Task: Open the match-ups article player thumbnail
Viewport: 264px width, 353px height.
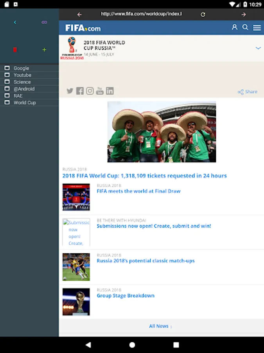Action: pos(76,267)
